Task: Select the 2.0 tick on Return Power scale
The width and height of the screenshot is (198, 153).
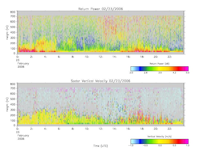Action: coord(131,73)
